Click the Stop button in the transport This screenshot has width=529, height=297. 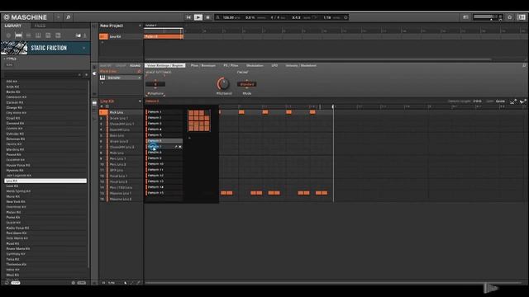click(207, 17)
